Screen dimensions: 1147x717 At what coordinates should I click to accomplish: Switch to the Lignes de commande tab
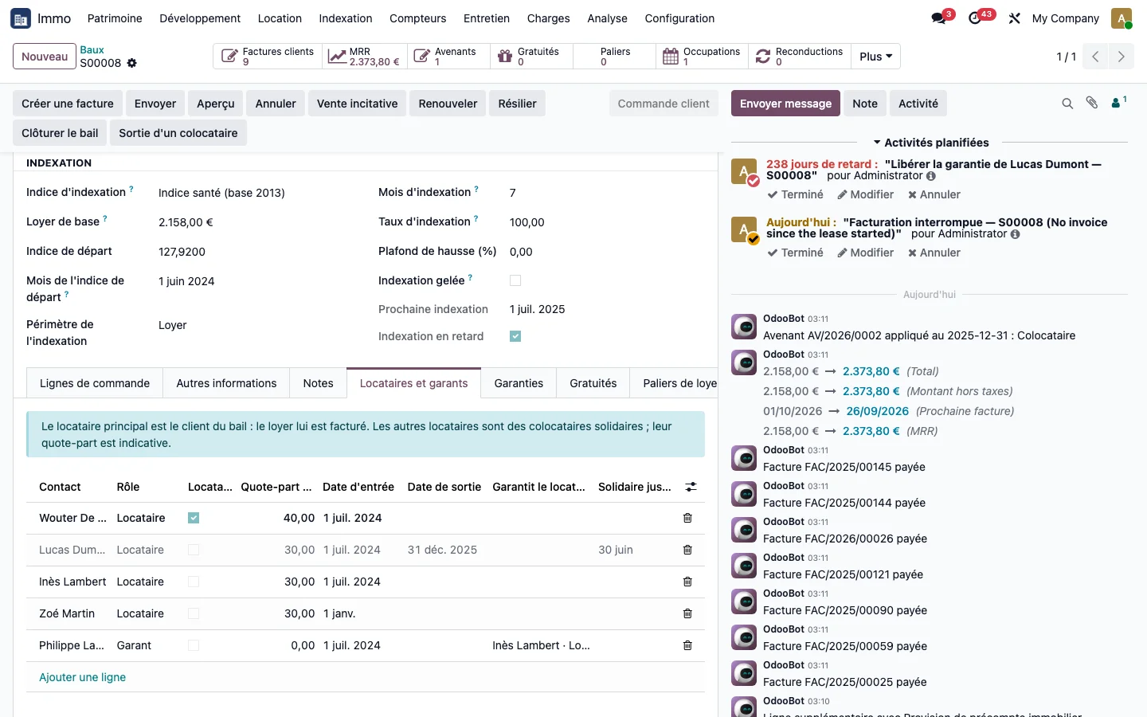point(95,383)
